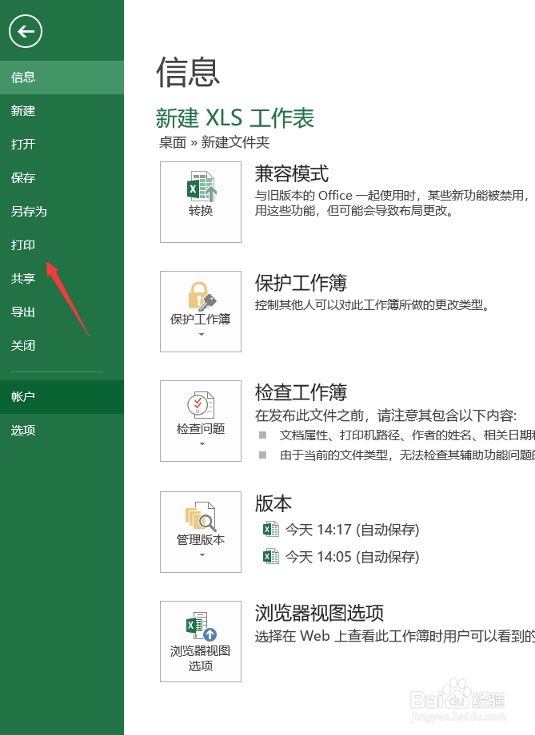Select the 信息 menu item

(62, 77)
